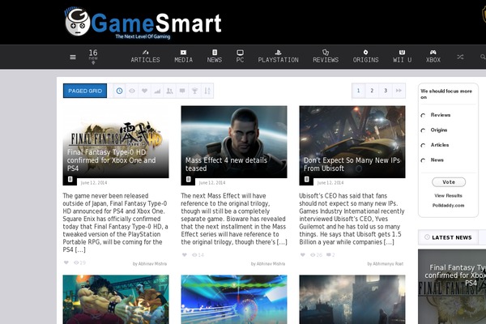Open the Latest News sidebar tab

[x=449, y=237]
